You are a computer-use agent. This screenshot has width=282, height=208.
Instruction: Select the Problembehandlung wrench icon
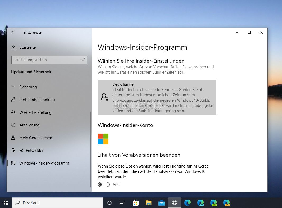tap(13, 100)
